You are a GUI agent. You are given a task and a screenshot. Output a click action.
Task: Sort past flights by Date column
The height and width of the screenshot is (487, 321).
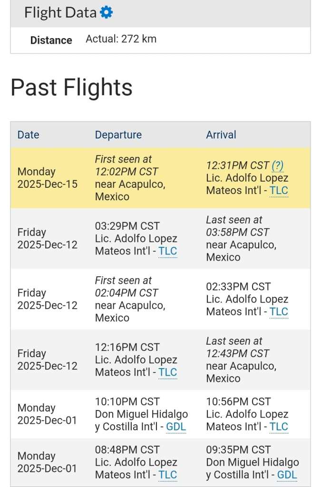(x=28, y=135)
